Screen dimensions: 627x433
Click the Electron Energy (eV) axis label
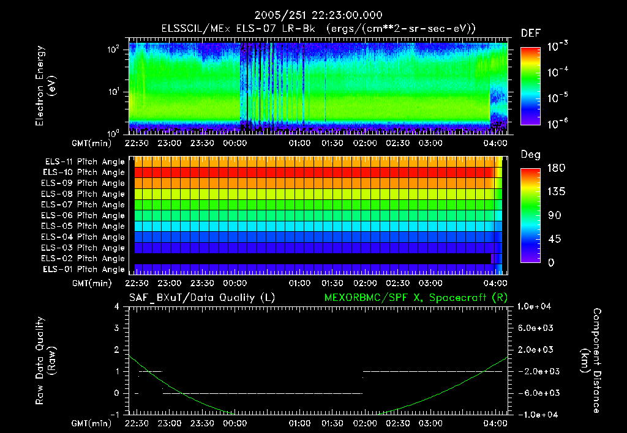point(45,86)
